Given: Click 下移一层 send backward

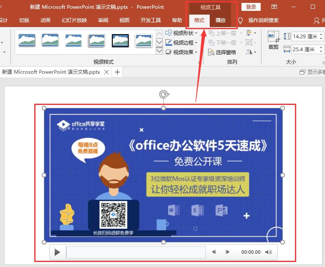Looking at the screenshot, I should click(x=222, y=42).
